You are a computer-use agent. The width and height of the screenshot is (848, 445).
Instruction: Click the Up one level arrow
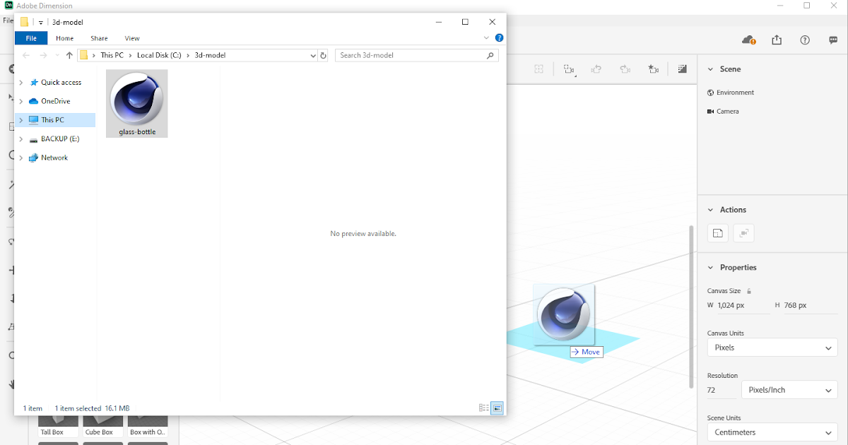(x=69, y=55)
